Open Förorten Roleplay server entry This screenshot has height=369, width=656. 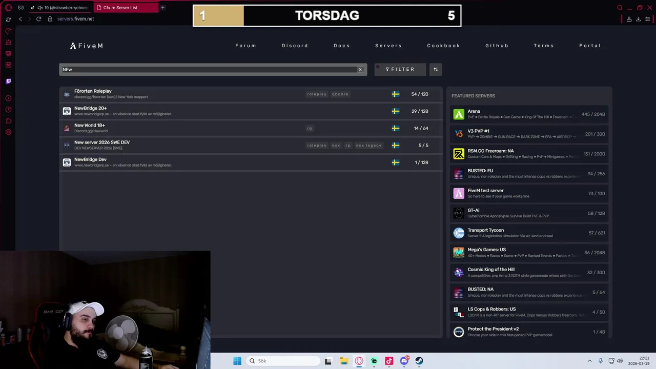tap(251, 94)
